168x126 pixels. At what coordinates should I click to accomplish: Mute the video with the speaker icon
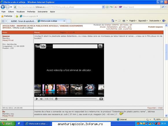41,99
